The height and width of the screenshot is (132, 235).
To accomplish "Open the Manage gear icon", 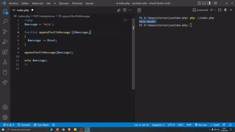I will point(5,117).
